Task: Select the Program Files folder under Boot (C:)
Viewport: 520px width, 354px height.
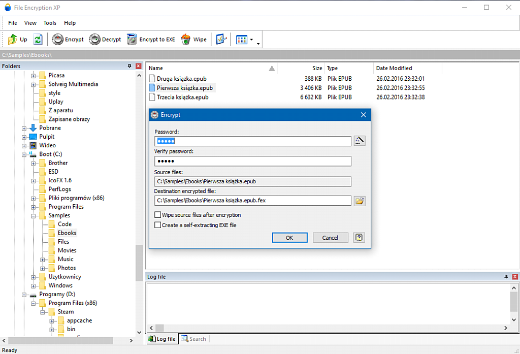Action: (66, 207)
